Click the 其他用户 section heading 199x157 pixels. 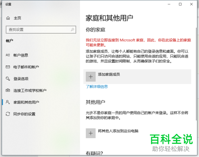click(96, 102)
